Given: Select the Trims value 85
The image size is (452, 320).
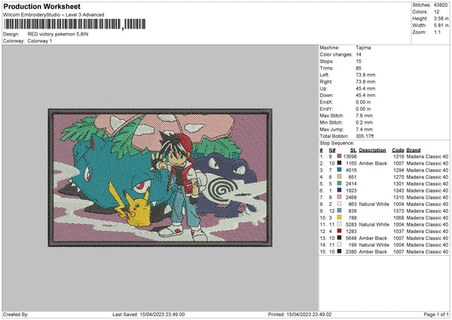Looking at the screenshot, I should pos(359,68).
